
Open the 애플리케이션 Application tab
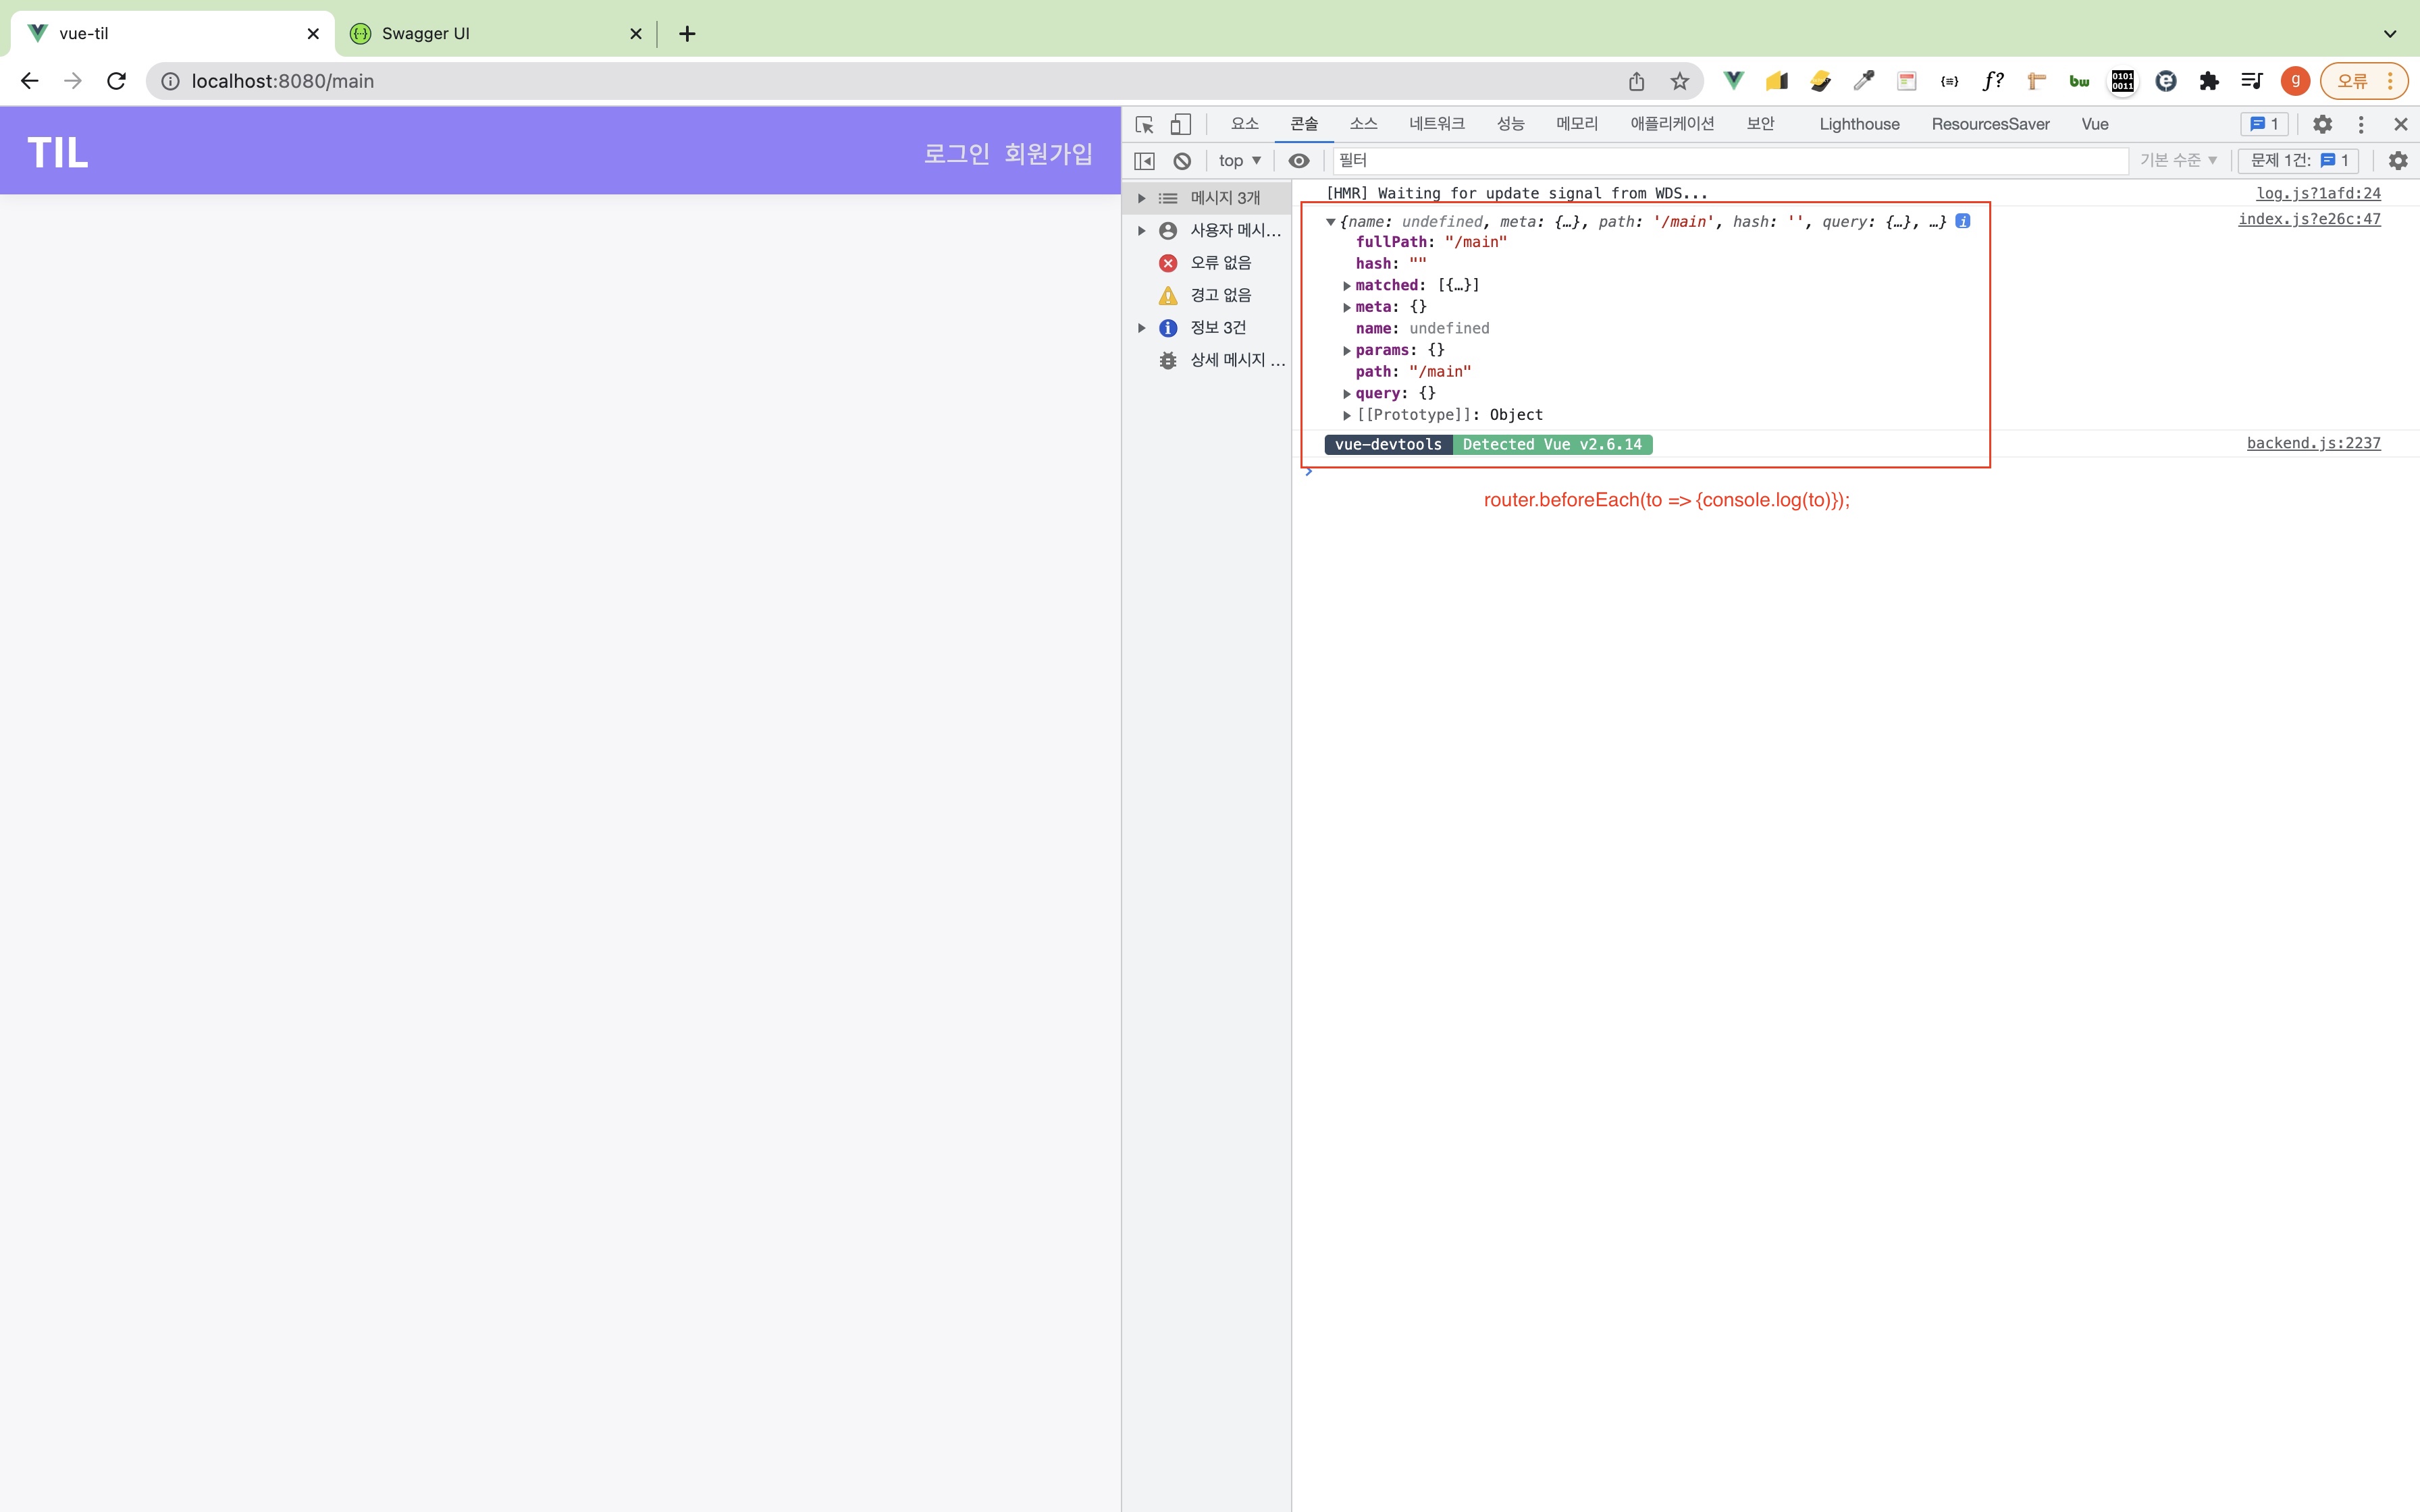coord(1672,124)
